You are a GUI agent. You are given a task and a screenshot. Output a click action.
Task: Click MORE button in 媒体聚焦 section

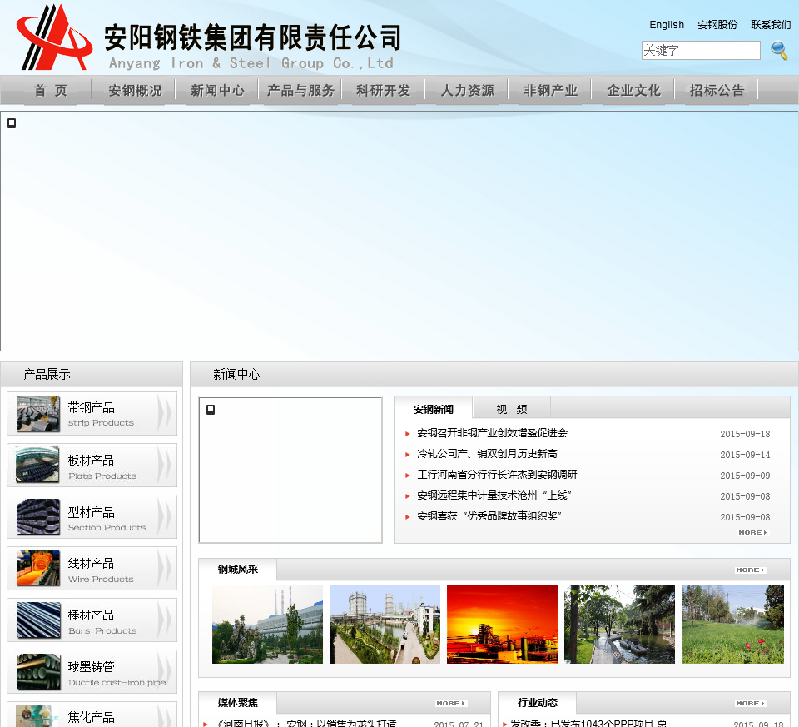(x=451, y=703)
